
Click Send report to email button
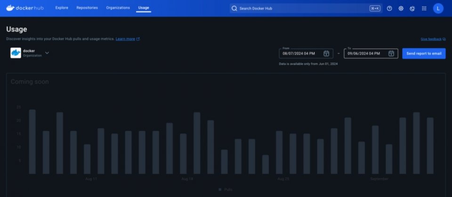(x=424, y=53)
